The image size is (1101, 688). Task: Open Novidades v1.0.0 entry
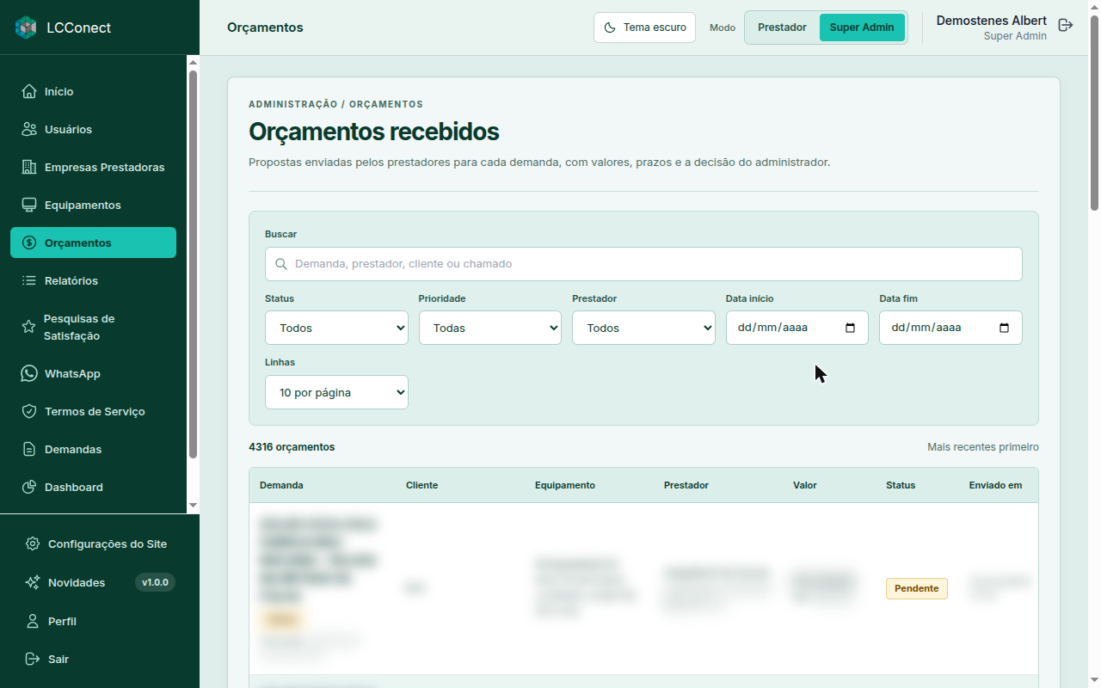[100, 582]
